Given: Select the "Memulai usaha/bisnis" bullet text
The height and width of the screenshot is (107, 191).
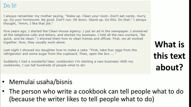Looking at the screenshot, I should [41, 82].
